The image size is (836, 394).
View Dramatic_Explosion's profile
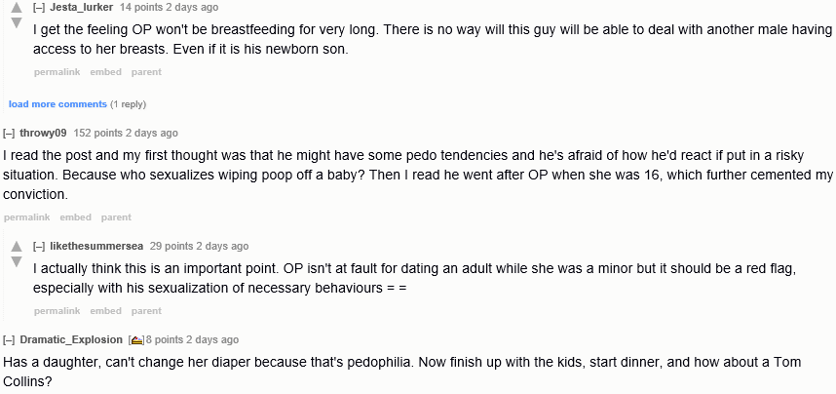click(71, 339)
